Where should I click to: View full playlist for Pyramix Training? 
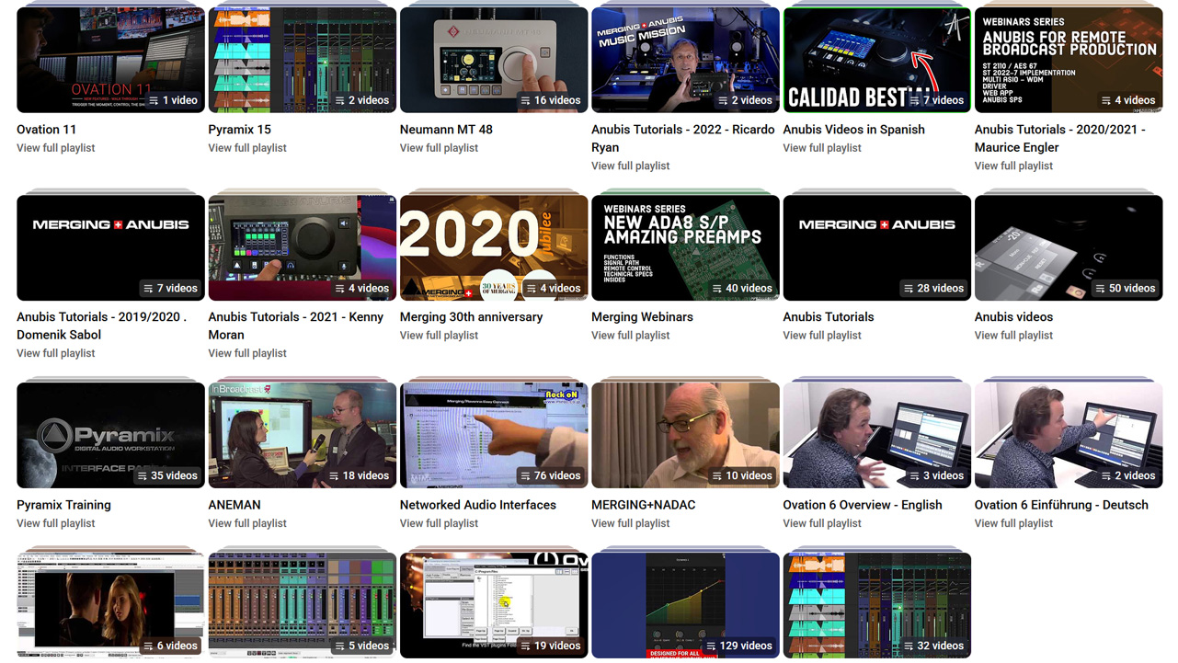pyautogui.click(x=56, y=523)
